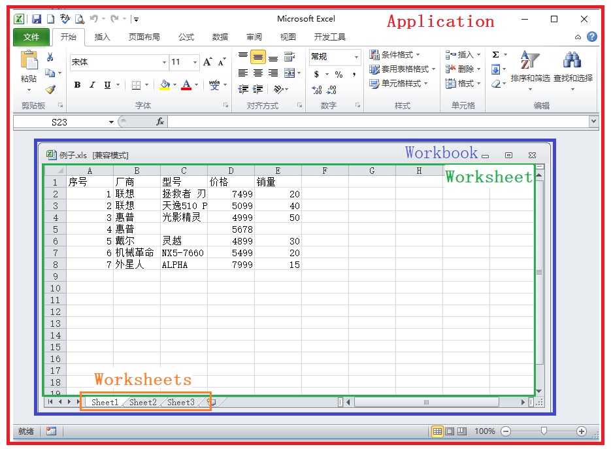Toggle center text alignment
The width and height of the screenshot is (611, 449).
coord(258,73)
